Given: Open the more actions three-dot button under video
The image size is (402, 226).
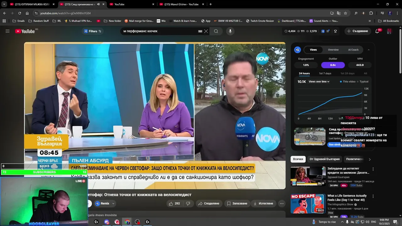Looking at the screenshot, I should [x=282, y=203].
